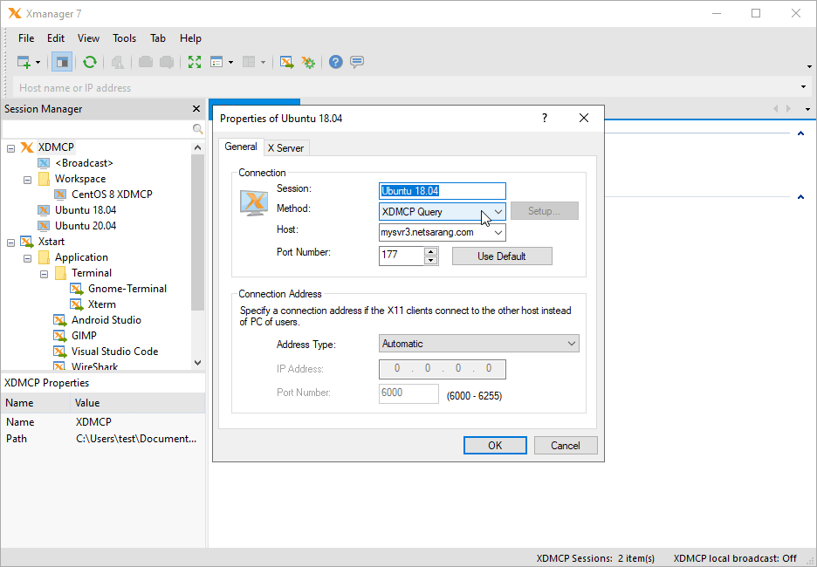The height and width of the screenshot is (567, 817).
Task: Click the Android Studio session icon
Action: coord(60,319)
